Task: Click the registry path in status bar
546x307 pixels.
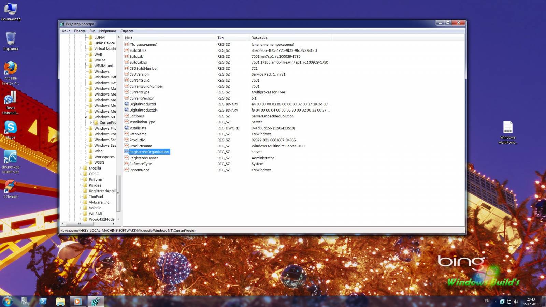Action: click(128, 230)
